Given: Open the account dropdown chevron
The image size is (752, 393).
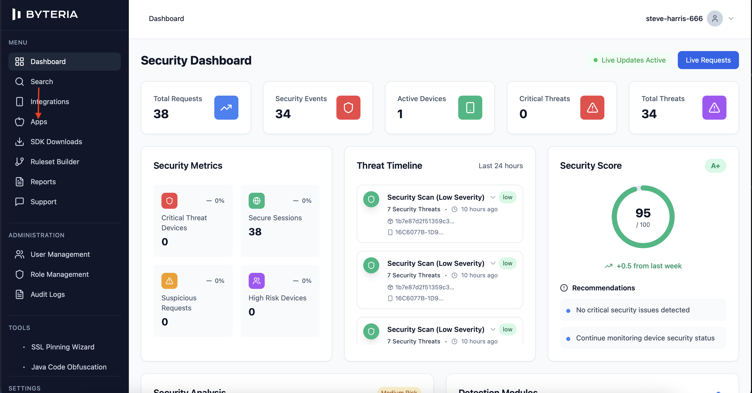Looking at the screenshot, I should coord(731,19).
